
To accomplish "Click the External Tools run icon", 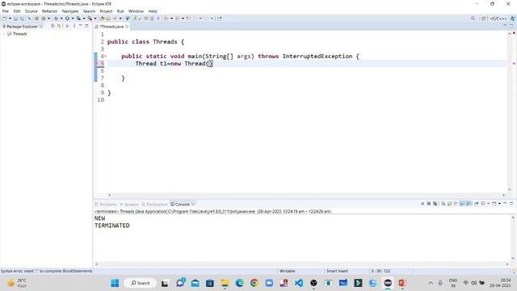I will click(90, 19).
